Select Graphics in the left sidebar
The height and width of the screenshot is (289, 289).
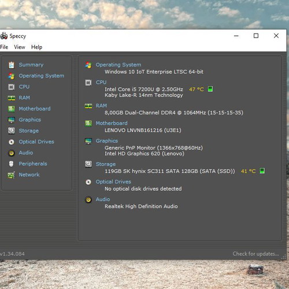29,120
